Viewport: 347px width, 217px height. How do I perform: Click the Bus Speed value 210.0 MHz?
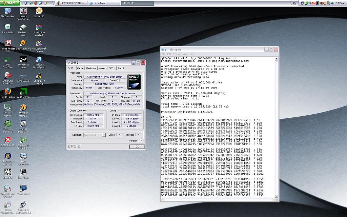93,122
